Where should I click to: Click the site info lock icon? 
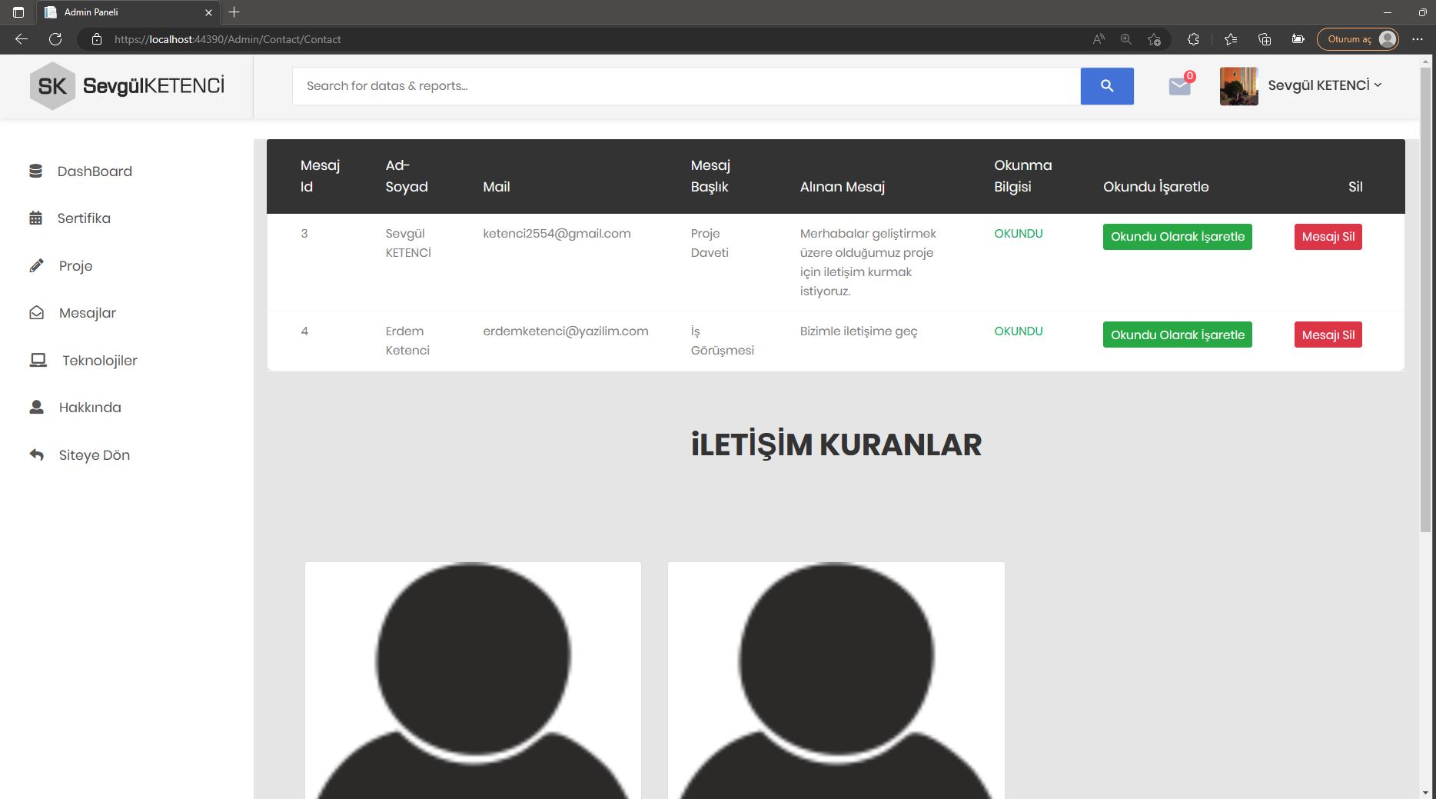point(96,39)
